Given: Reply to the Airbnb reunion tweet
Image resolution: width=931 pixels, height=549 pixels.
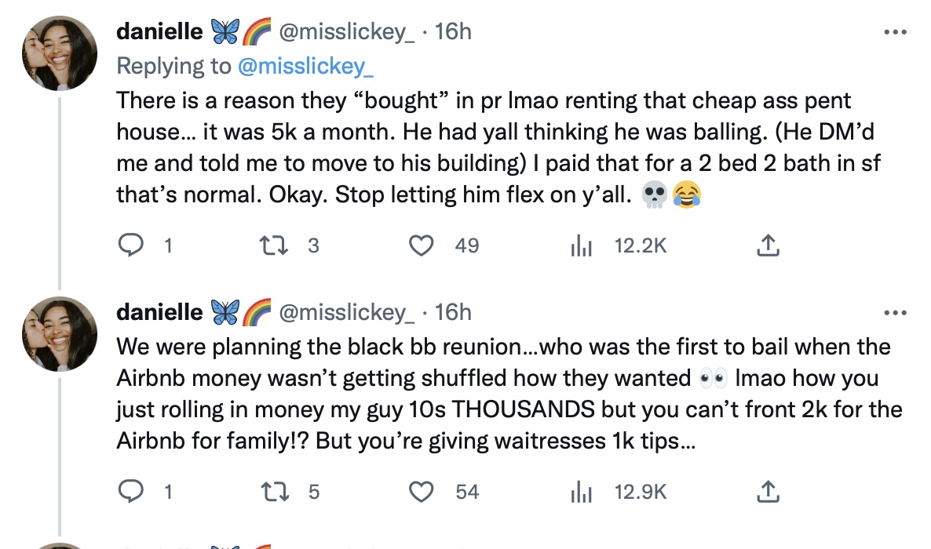Looking at the screenshot, I should [x=130, y=492].
